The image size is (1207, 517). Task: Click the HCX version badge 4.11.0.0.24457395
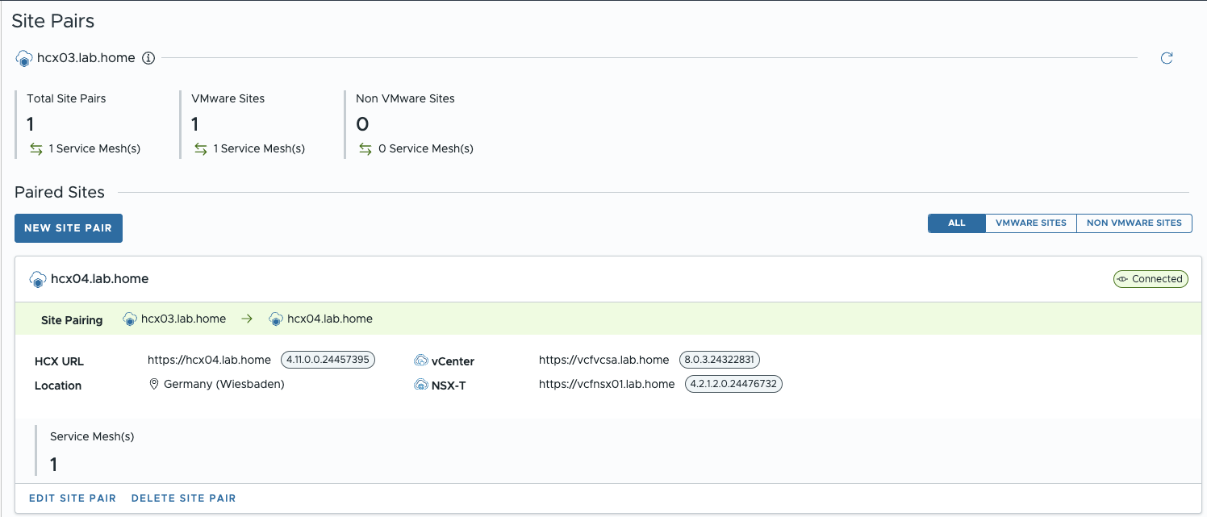[328, 360]
